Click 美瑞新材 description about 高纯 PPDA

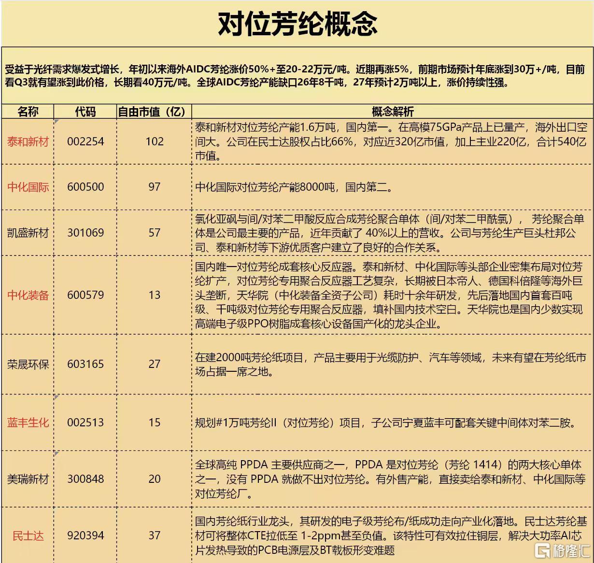tap(390, 479)
